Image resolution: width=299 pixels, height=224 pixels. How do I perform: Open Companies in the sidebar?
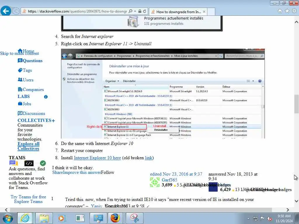(31, 89)
